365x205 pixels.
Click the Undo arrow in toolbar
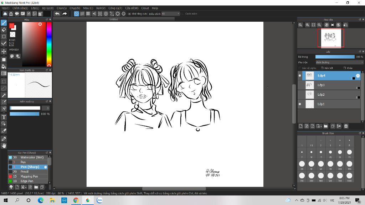[57, 14]
